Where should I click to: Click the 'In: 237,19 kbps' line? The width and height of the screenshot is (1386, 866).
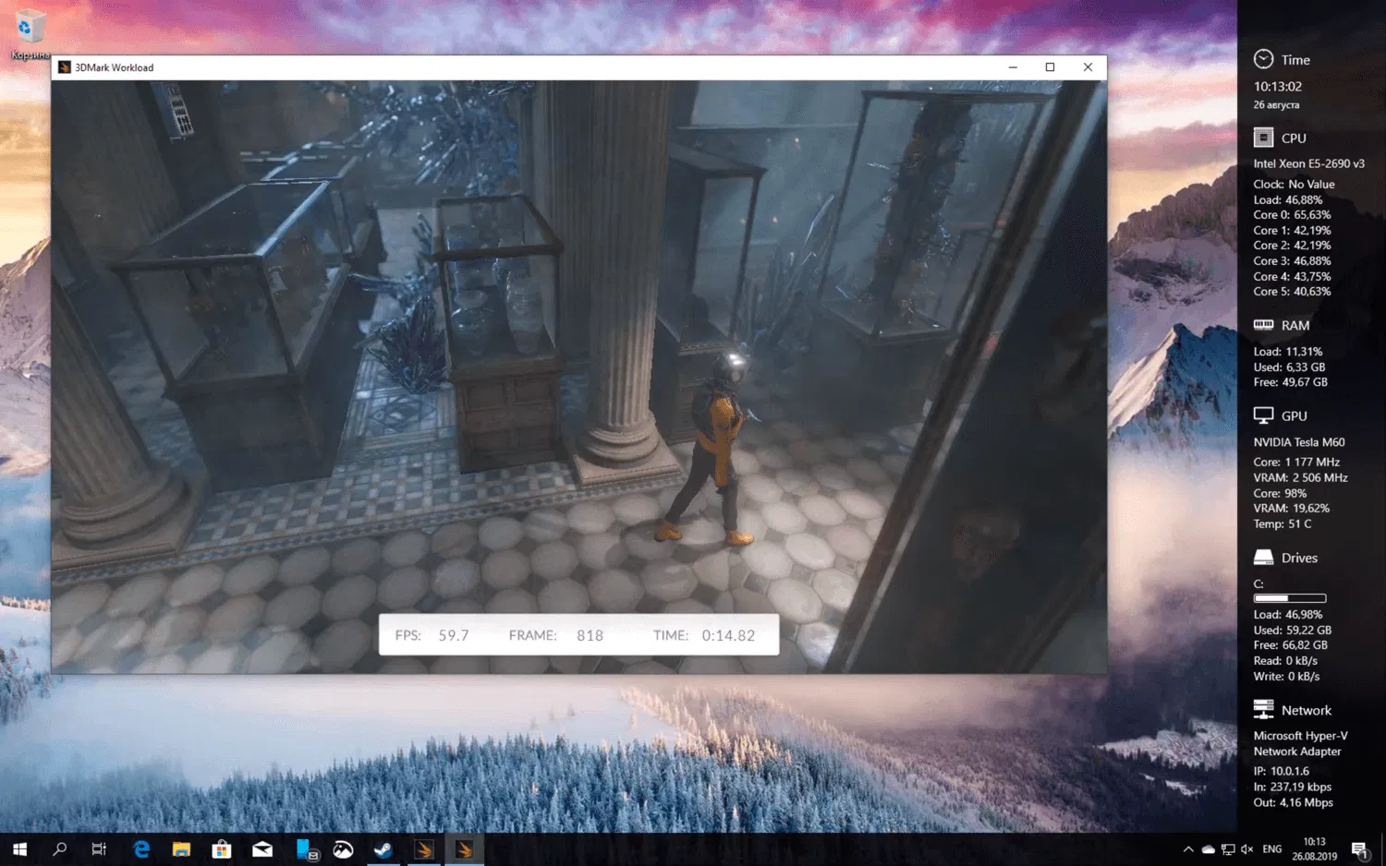1292,787
